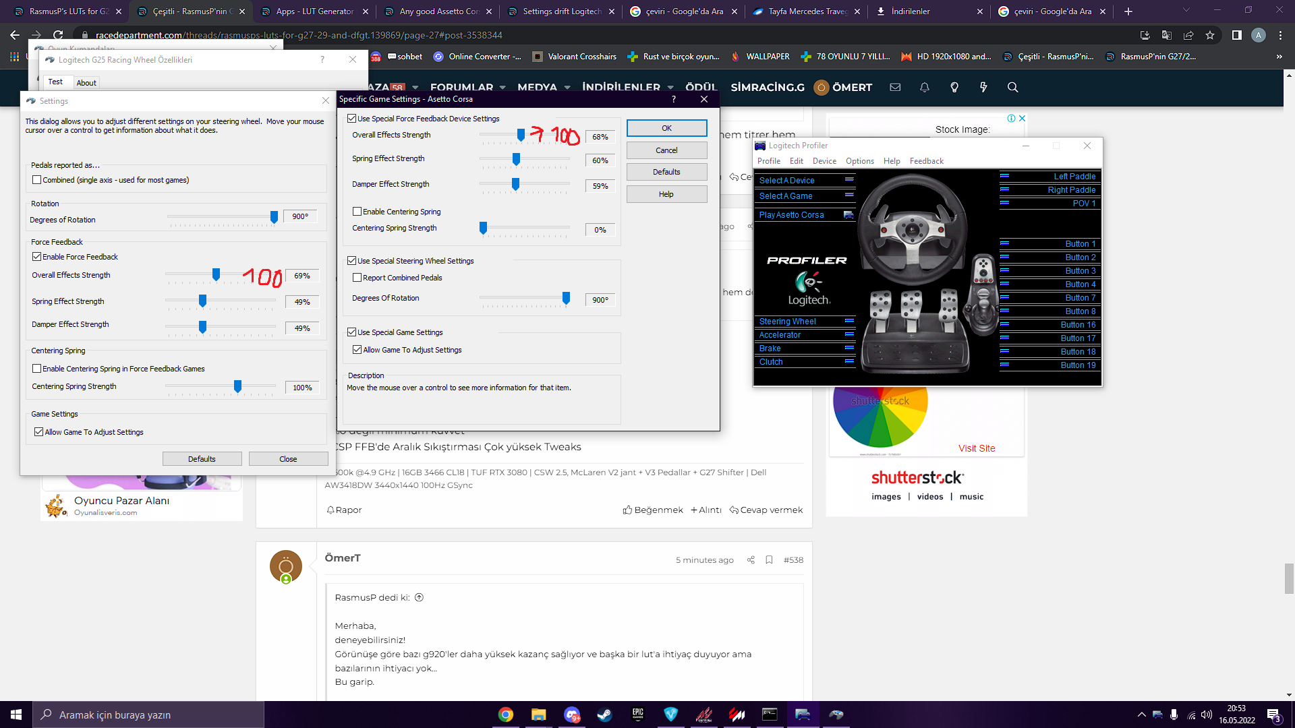This screenshot has width=1295, height=728.
Task: Toggle Allow Game To Adjust Settings in Settings dialog
Action: 39,432
